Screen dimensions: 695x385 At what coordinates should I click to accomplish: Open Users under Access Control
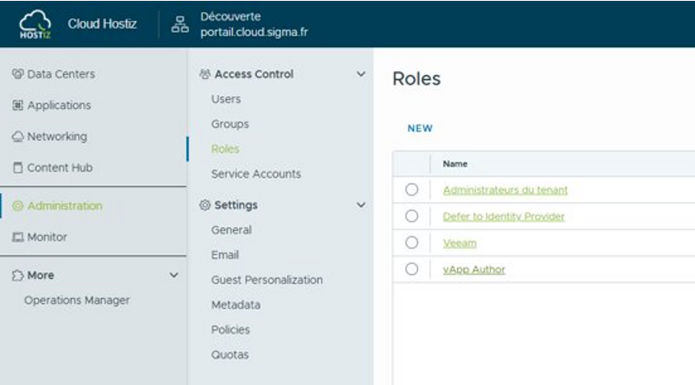pos(226,99)
